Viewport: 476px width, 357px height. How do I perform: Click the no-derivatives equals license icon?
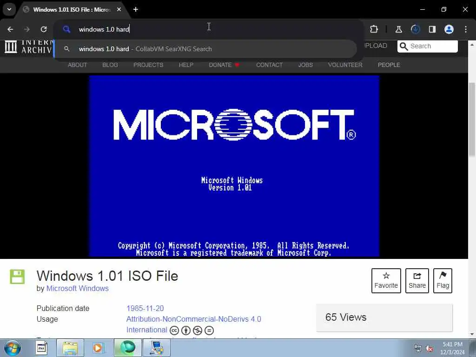[209, 331]
